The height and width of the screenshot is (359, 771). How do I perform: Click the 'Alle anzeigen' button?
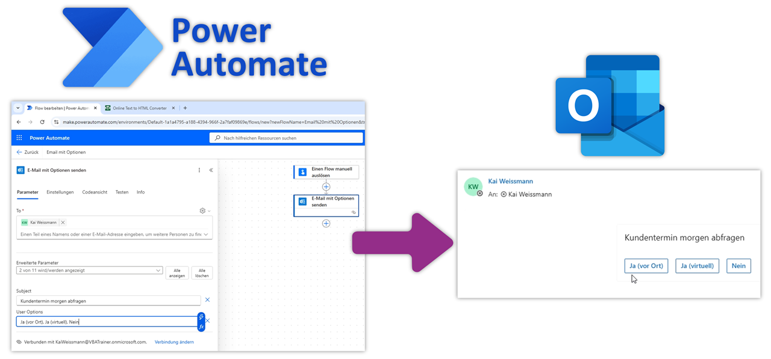click(x=177, y=272)
